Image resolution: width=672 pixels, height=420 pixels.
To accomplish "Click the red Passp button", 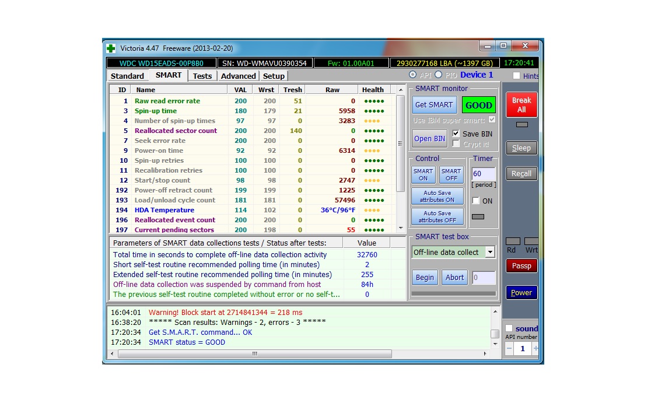I will tap(521, 266).
